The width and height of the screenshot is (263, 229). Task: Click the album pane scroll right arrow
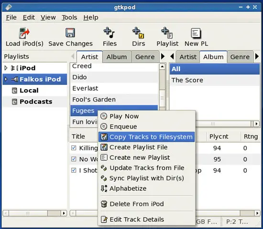click(x=256, y=124)
